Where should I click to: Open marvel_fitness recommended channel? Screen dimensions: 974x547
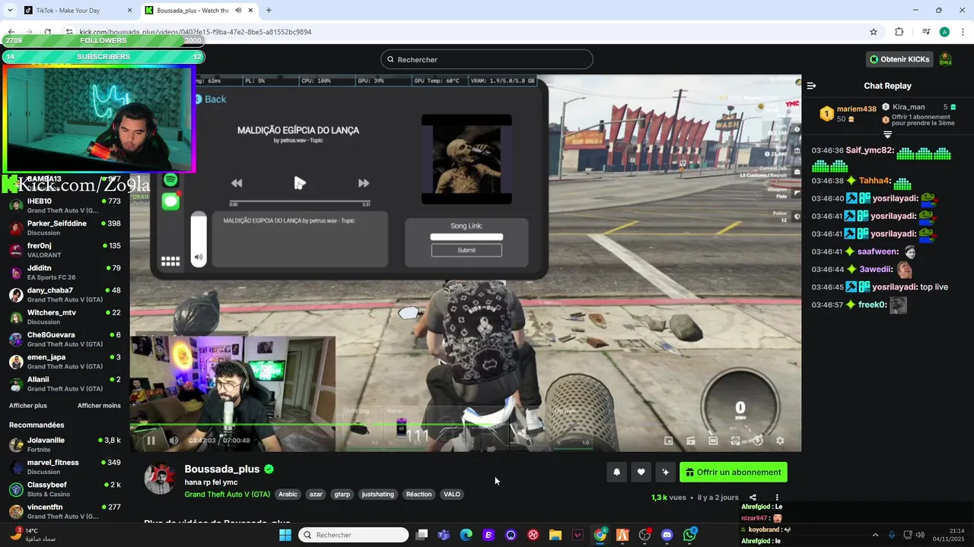coord(65,466)
